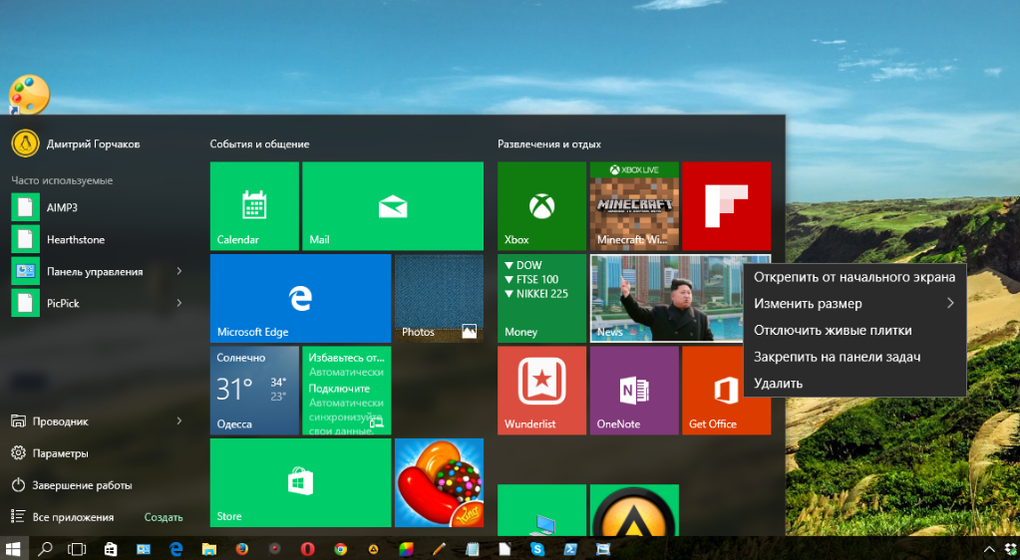Open the Flipboard tile

point(726,206)
